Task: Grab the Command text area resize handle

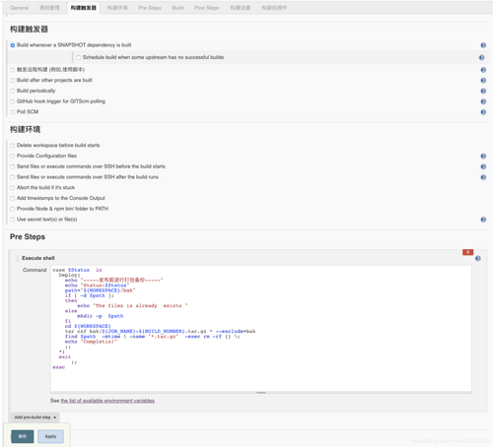Action: [x=261, y=393]
